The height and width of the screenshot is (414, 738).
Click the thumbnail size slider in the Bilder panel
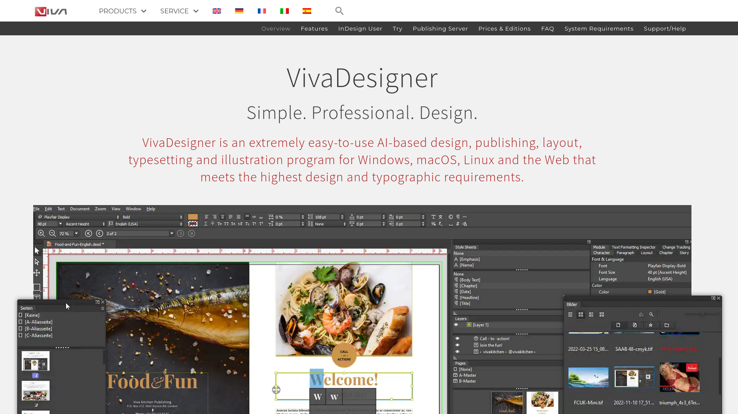[x=702, y=314]
